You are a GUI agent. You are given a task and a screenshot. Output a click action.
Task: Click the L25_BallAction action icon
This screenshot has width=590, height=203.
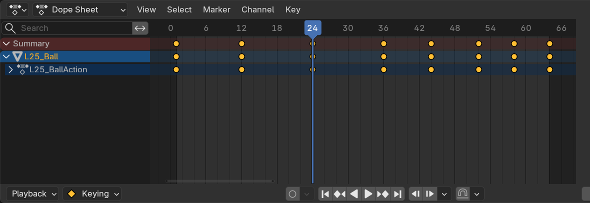click(x=22, y=70)
